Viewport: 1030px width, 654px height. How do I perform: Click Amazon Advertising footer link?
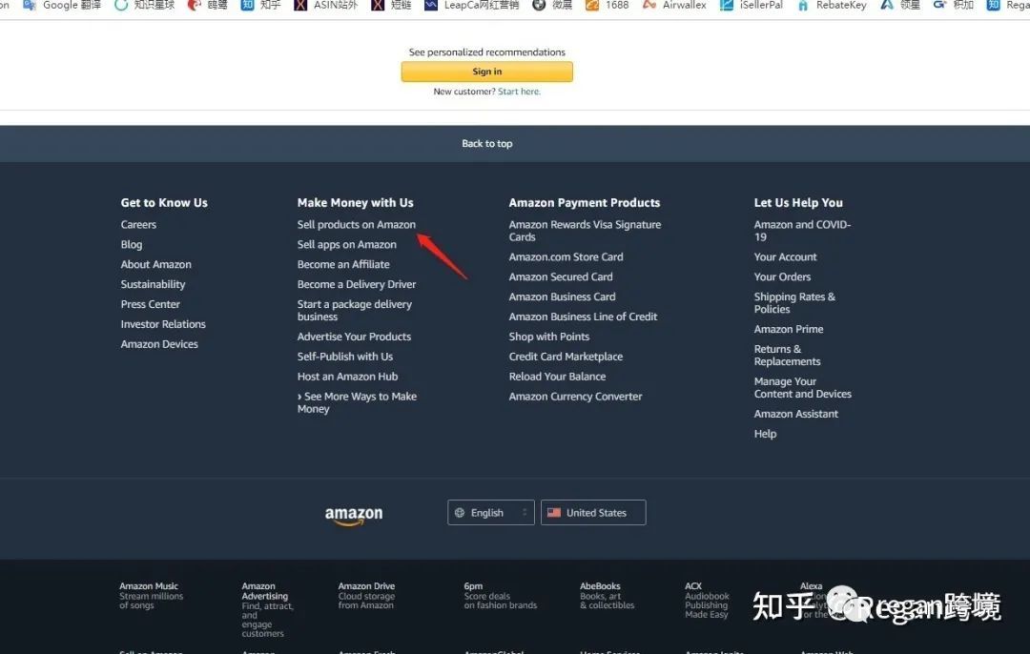click(x=267, y=609)
